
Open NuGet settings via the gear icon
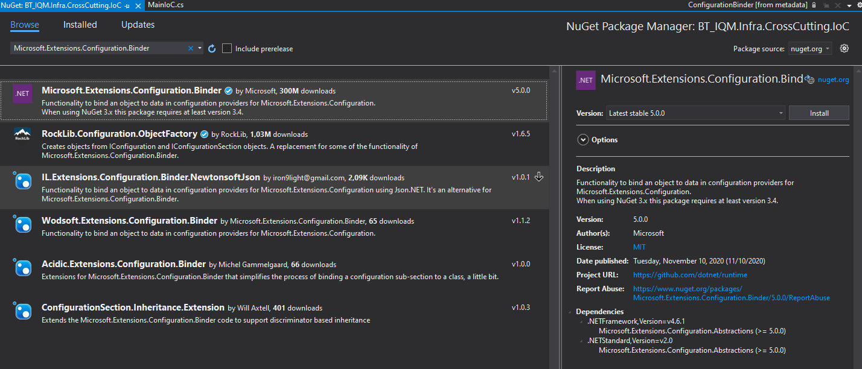(x=844, y=48)
